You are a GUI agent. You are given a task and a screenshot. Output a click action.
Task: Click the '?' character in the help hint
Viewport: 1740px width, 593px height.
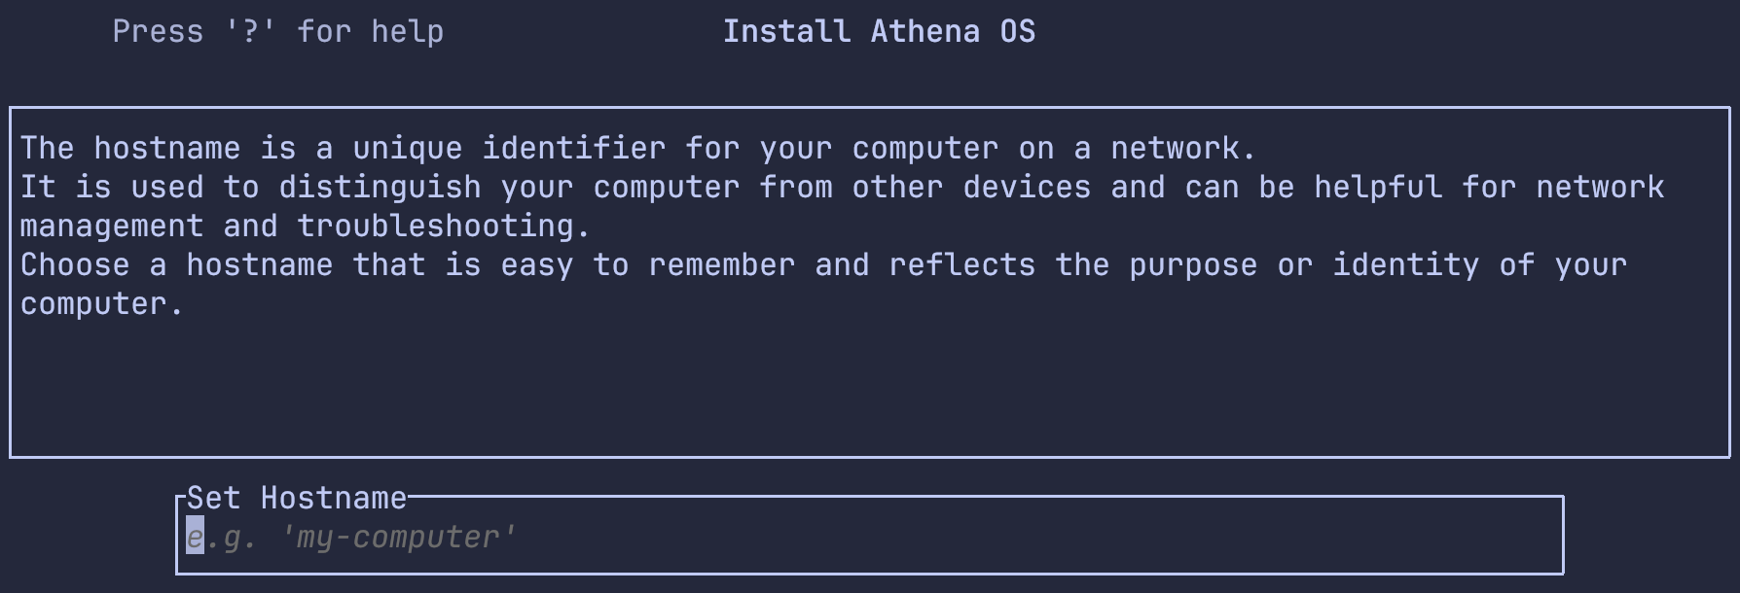coord(250,32)
